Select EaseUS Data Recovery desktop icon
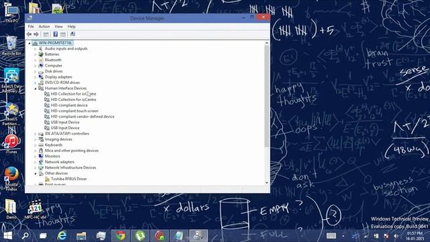 pos(11,81)
